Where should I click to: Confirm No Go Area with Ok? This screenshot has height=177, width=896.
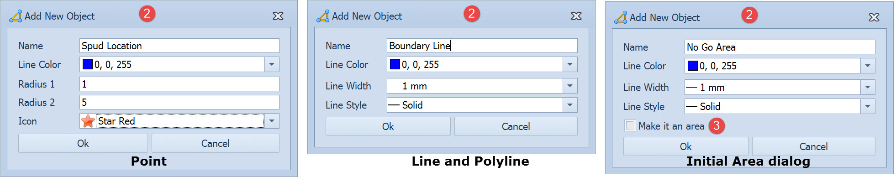[686, 146]
